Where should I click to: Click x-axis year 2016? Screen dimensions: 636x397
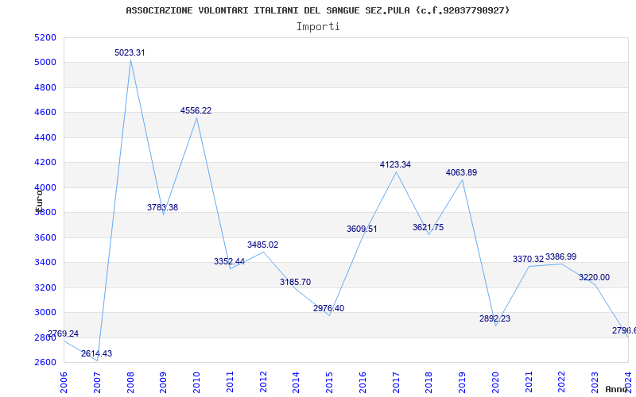coord(363,383)
